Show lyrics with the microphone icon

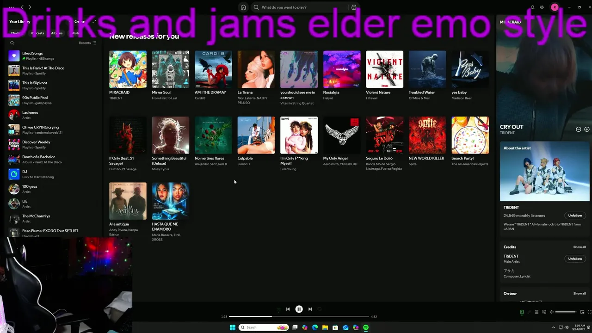click(530, 312)
